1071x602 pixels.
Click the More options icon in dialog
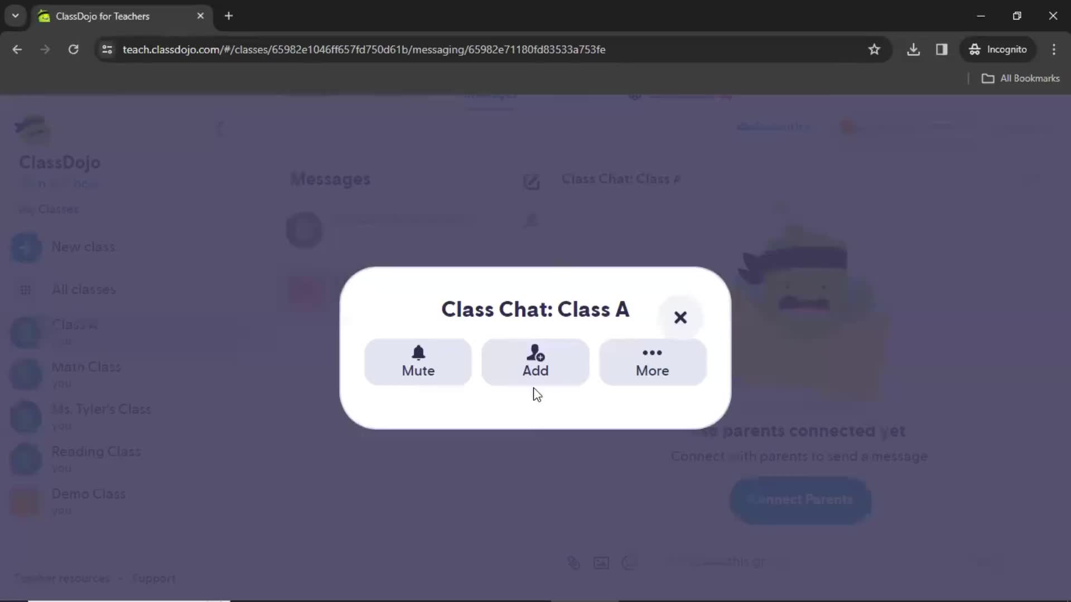pos(653,361)
